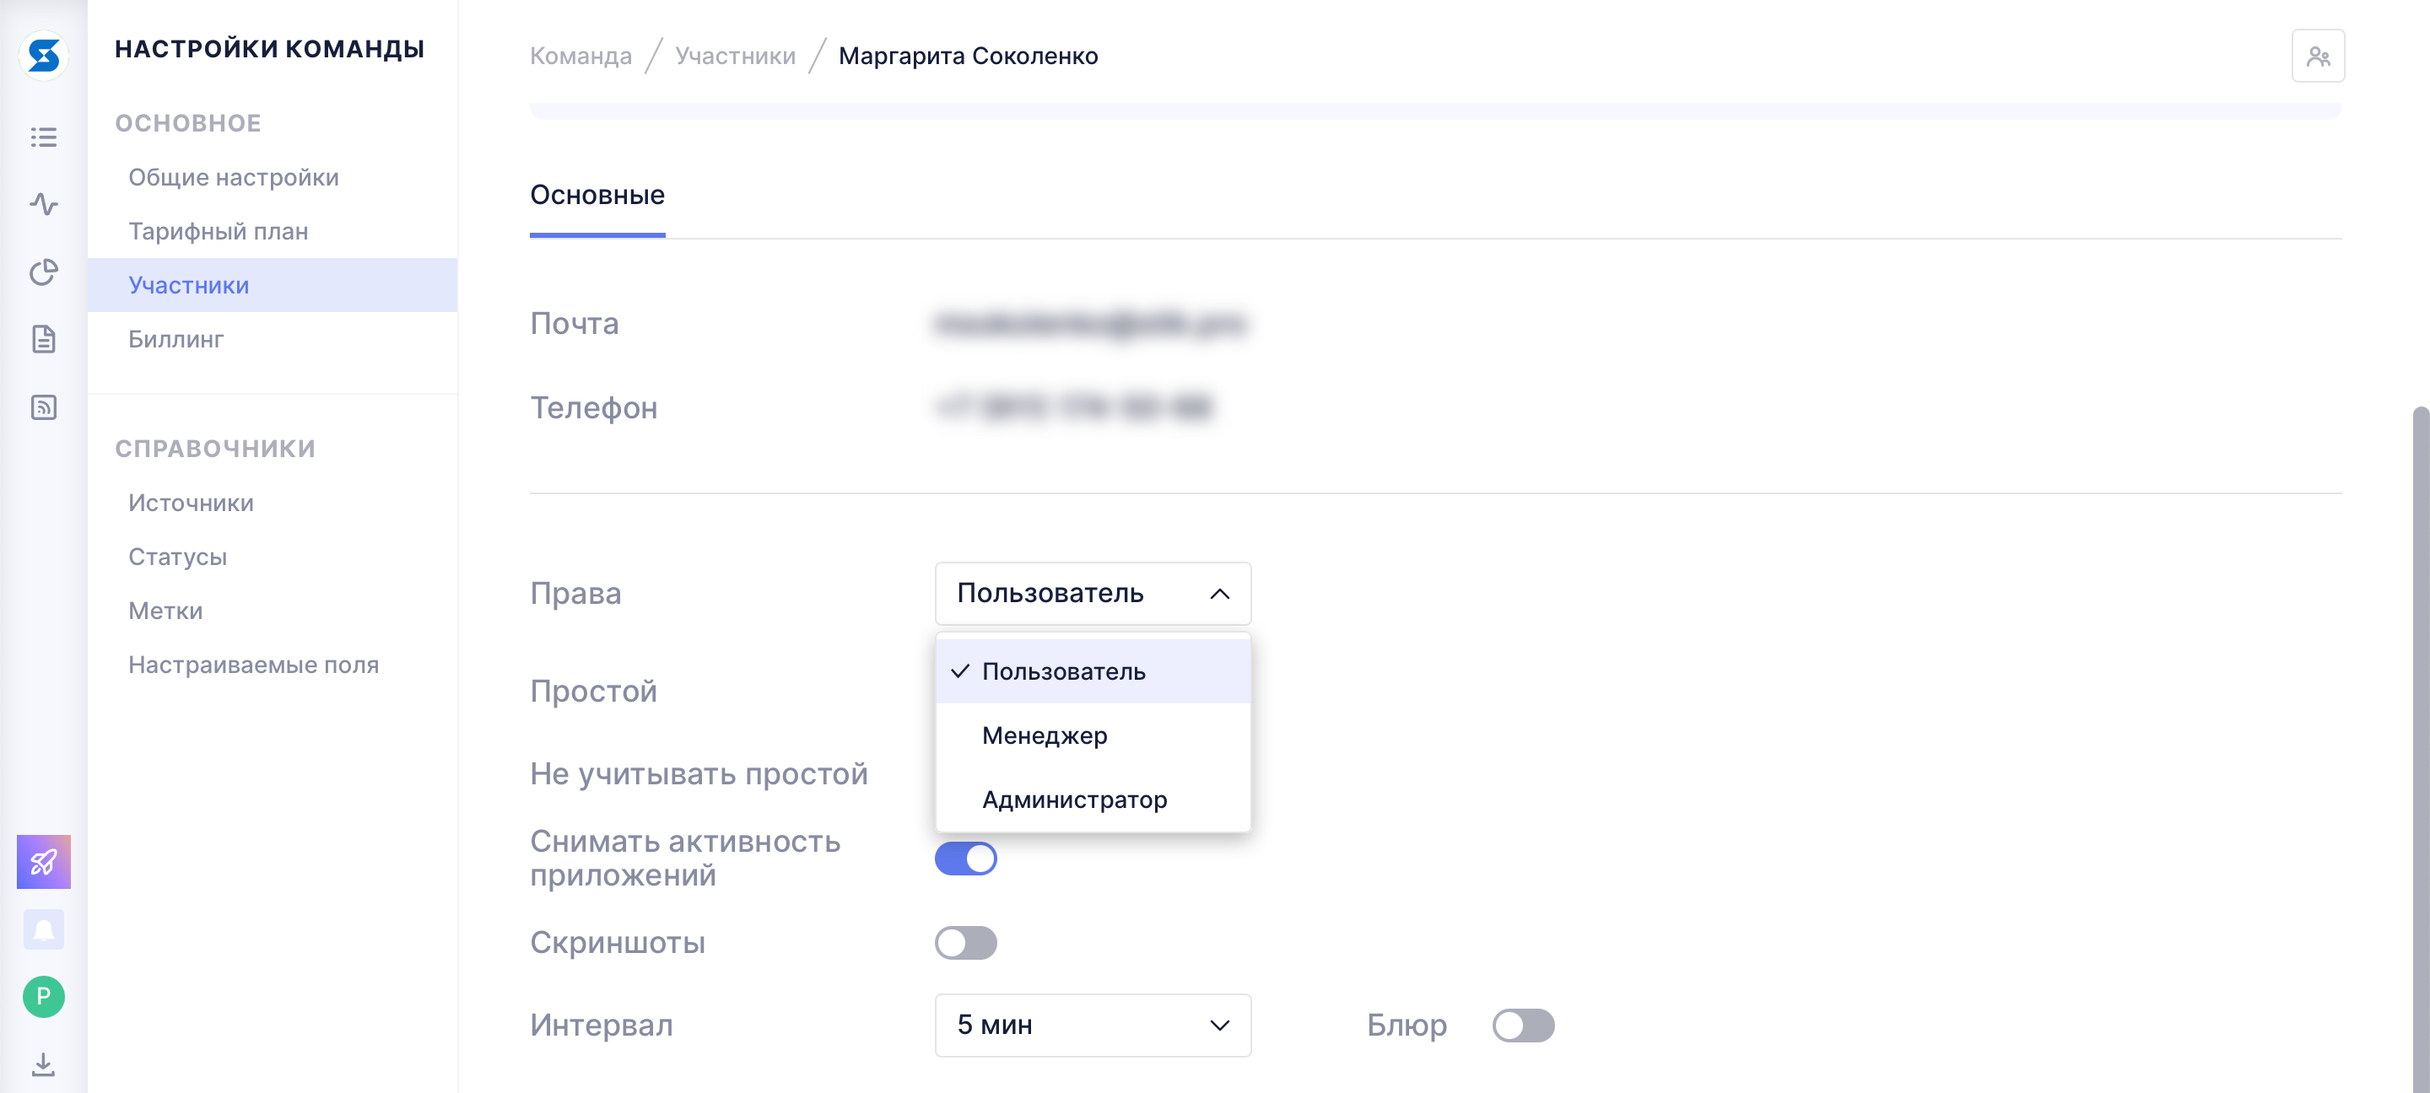This screenshot has height=1093, width=2430.
Task: Click the document icon in sidebar
Action: pyautogui.click(x=43, y=340)
